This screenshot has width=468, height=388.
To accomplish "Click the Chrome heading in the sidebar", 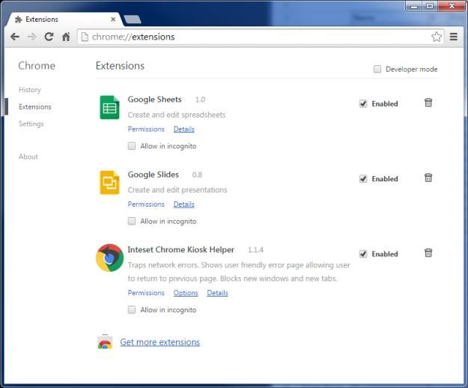I will click(x=37, y=66).
